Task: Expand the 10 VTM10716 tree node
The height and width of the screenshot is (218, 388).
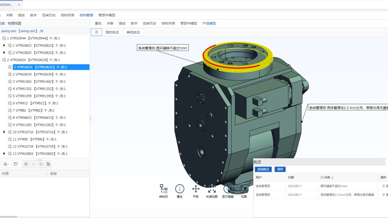Action: 4,132
